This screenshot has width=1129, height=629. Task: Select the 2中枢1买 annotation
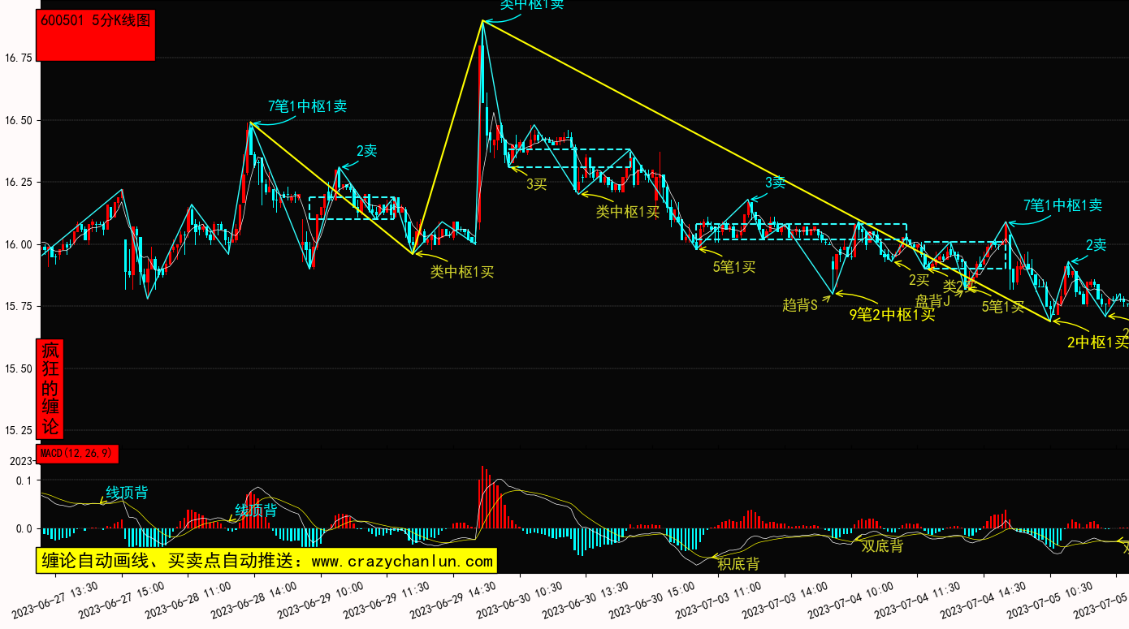[x=1097, y=343]
